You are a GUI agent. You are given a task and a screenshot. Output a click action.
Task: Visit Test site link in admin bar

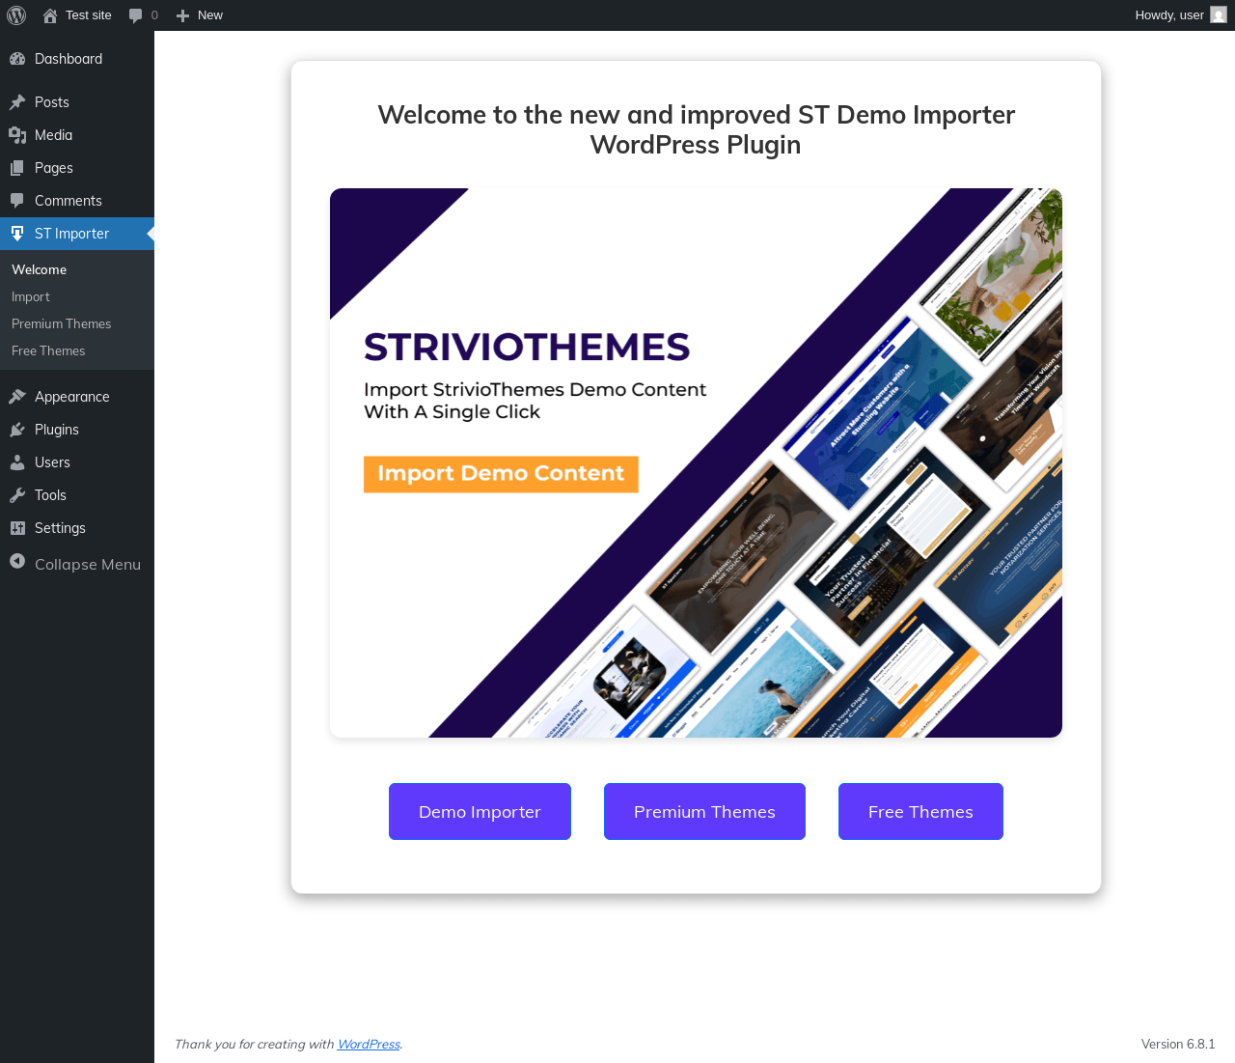[x=77, y=15]
